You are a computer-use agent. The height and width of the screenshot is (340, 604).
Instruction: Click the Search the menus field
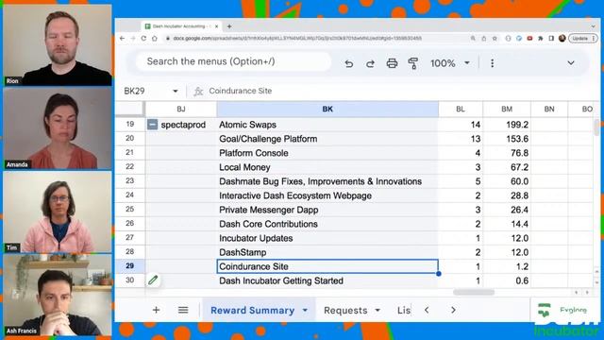click(x=233, y=61)
